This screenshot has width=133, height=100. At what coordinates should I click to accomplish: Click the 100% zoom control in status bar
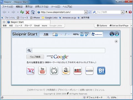(112, 98)
